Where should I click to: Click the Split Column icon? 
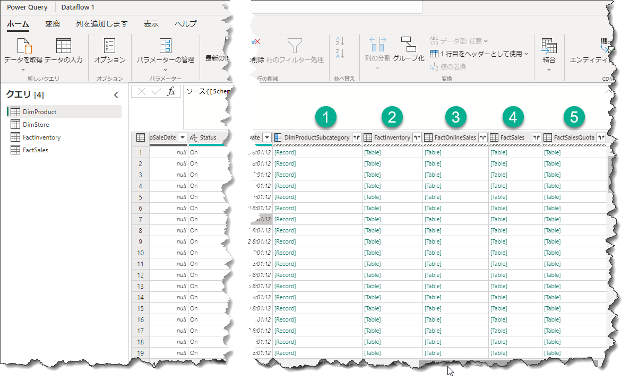(x=378, y=44)
